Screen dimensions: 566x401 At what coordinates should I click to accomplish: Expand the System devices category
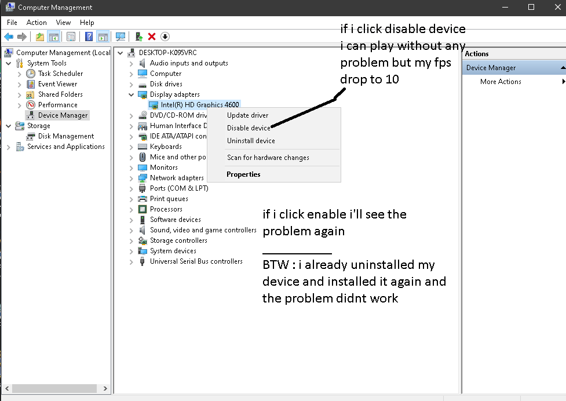[x=131, y=251]
